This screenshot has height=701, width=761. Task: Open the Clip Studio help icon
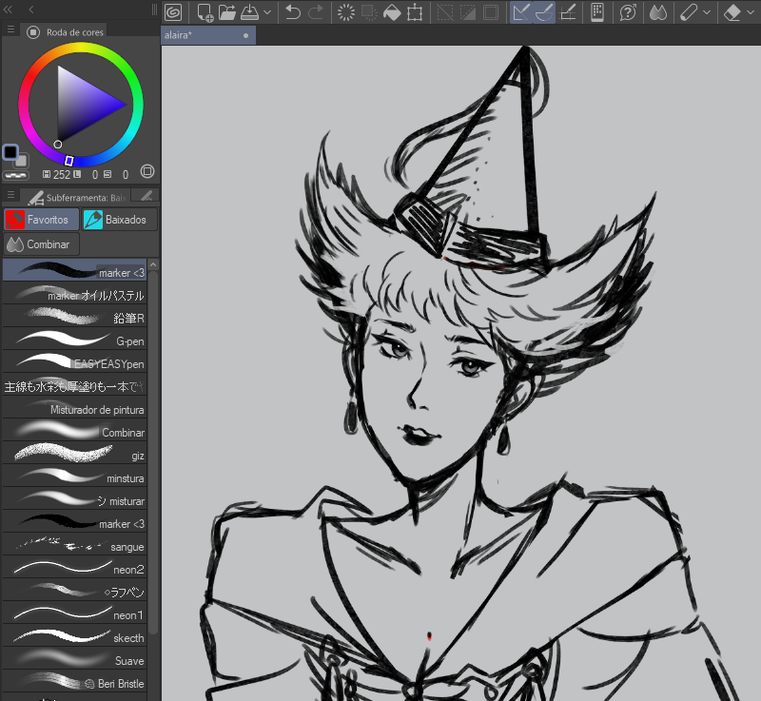[628, 12]
